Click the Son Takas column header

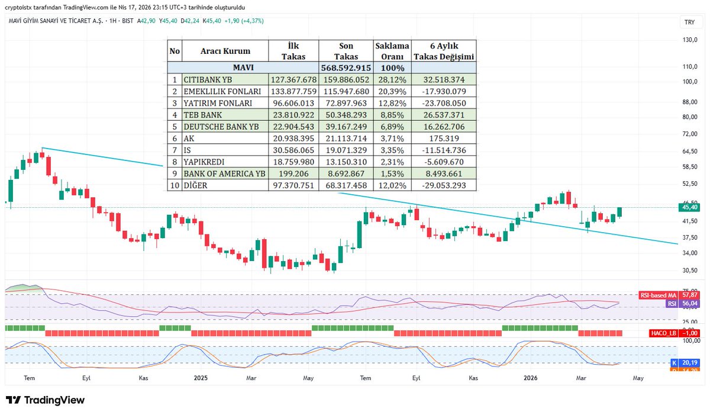click(346, 51)
